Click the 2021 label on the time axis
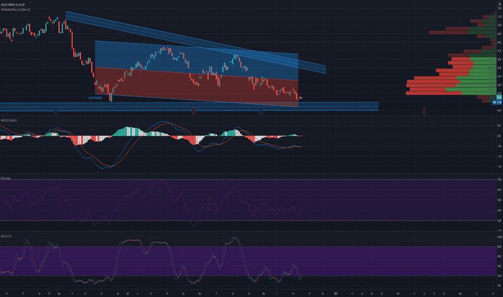 click(336, 293)
